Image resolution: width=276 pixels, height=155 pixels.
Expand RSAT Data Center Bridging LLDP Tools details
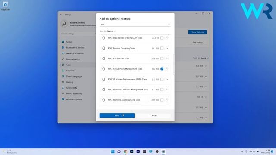click(167, 38)
